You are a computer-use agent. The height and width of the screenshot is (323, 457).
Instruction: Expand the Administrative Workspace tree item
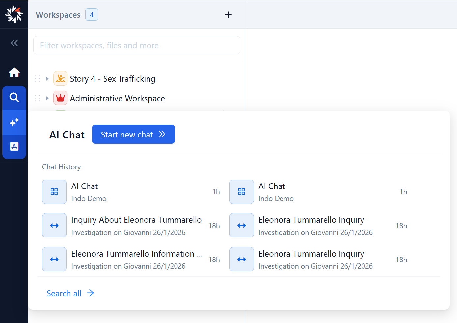pos(47,98)
